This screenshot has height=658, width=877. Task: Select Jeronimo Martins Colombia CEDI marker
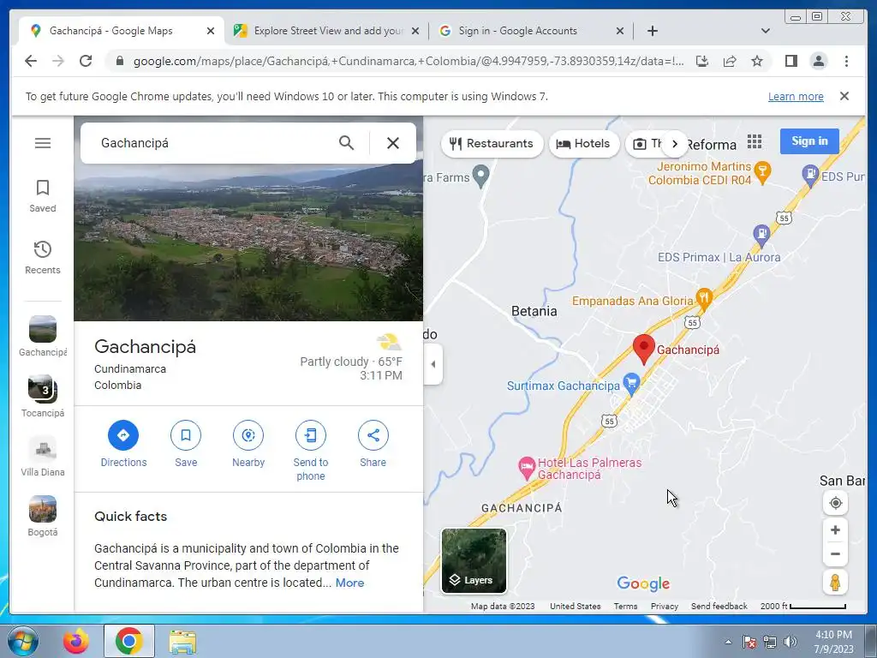point(761,171)
